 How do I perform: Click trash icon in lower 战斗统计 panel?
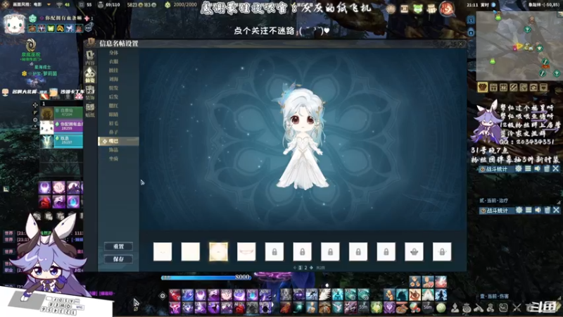(x=547, y=210)
